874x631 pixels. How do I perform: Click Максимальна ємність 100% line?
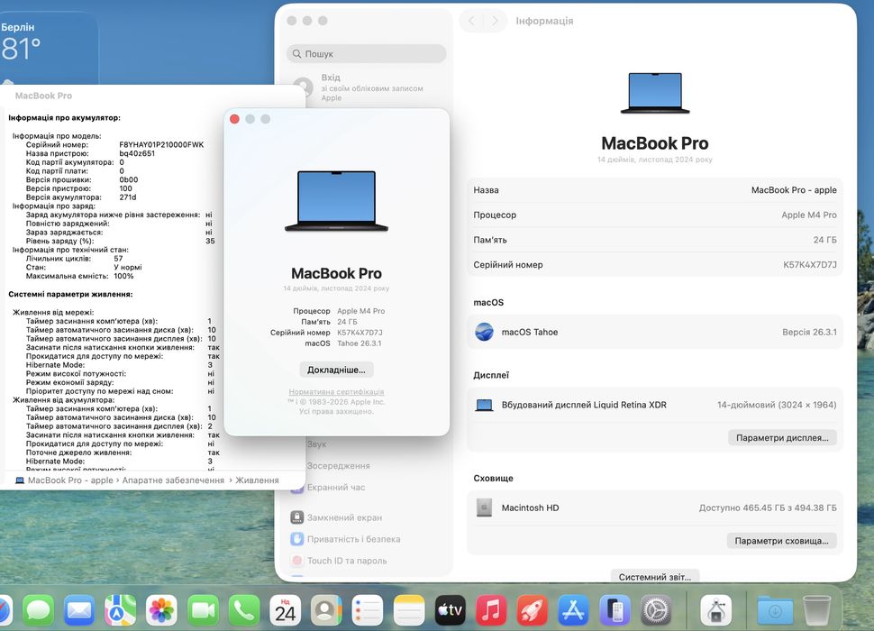79,276
